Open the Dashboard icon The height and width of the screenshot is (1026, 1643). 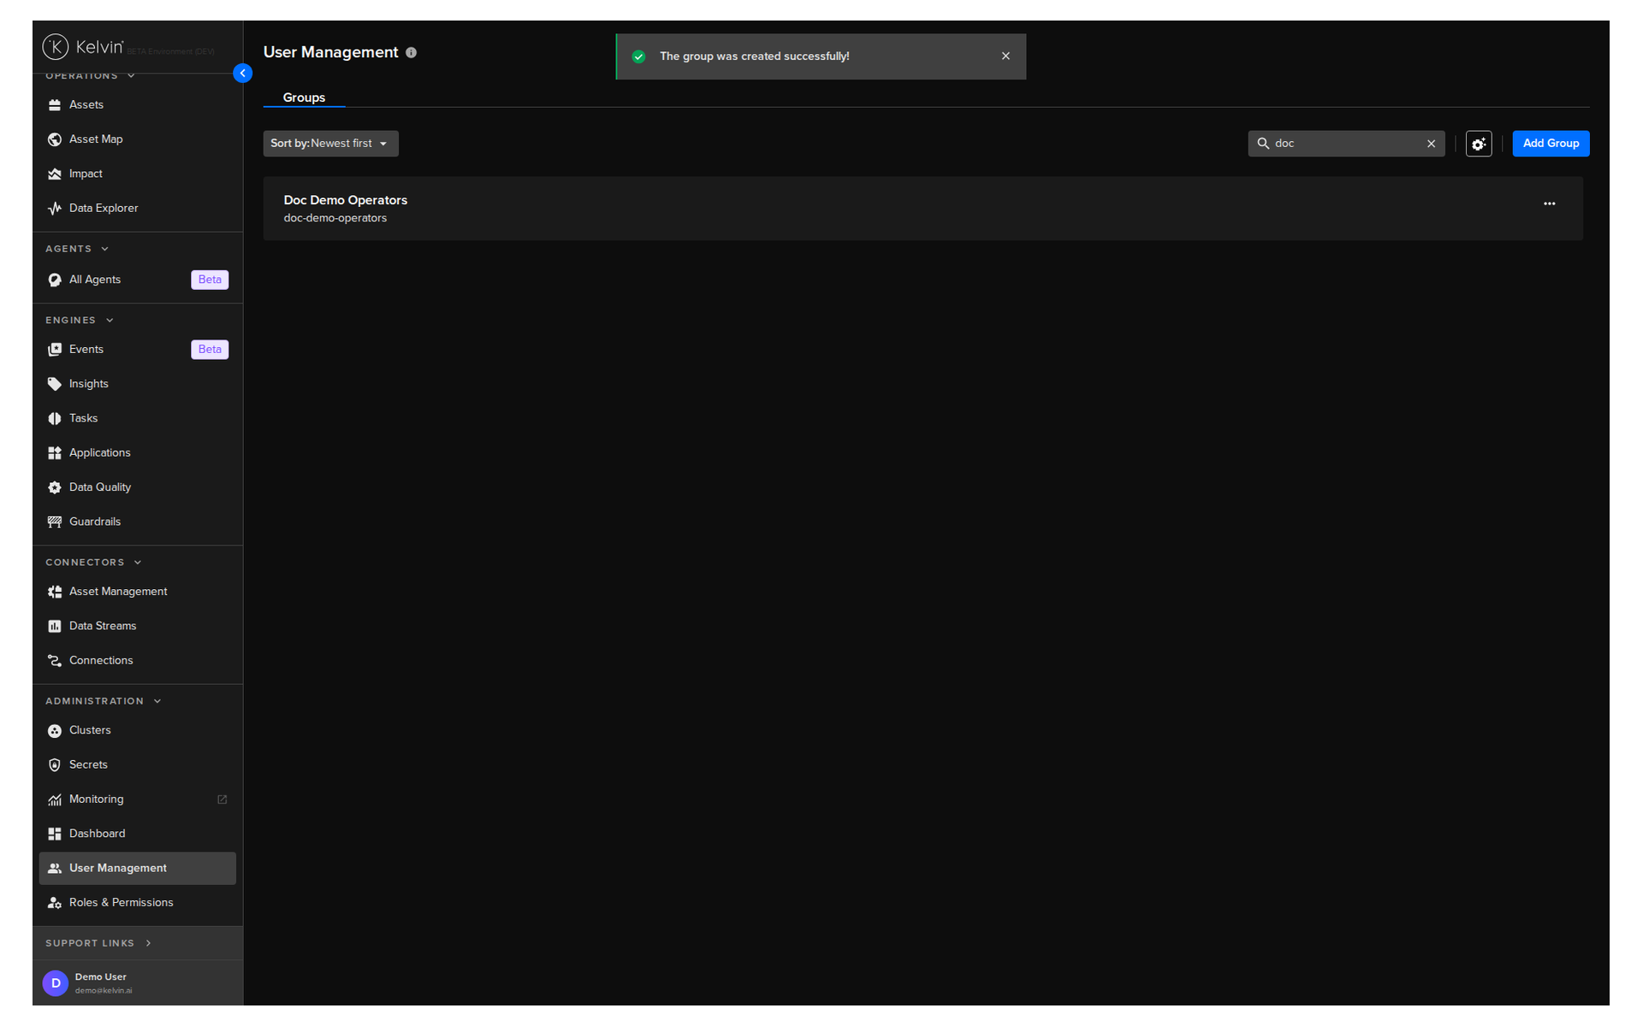coord(55,834)
